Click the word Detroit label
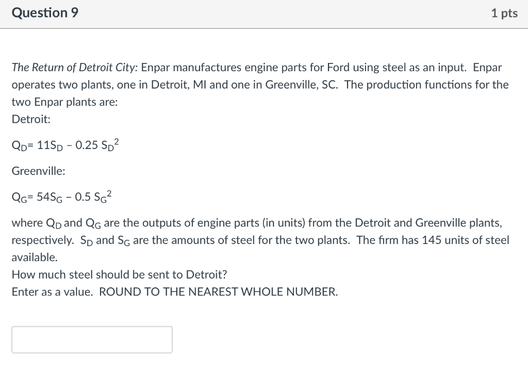Screen dimensions: 528x372 (x=31, y=119)
